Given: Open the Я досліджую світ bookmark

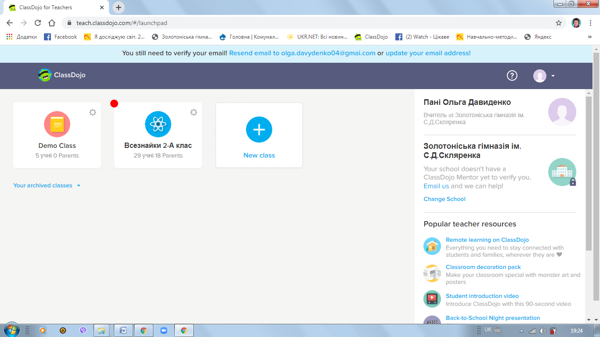Looking at the screenshot, I should [114, 37].
